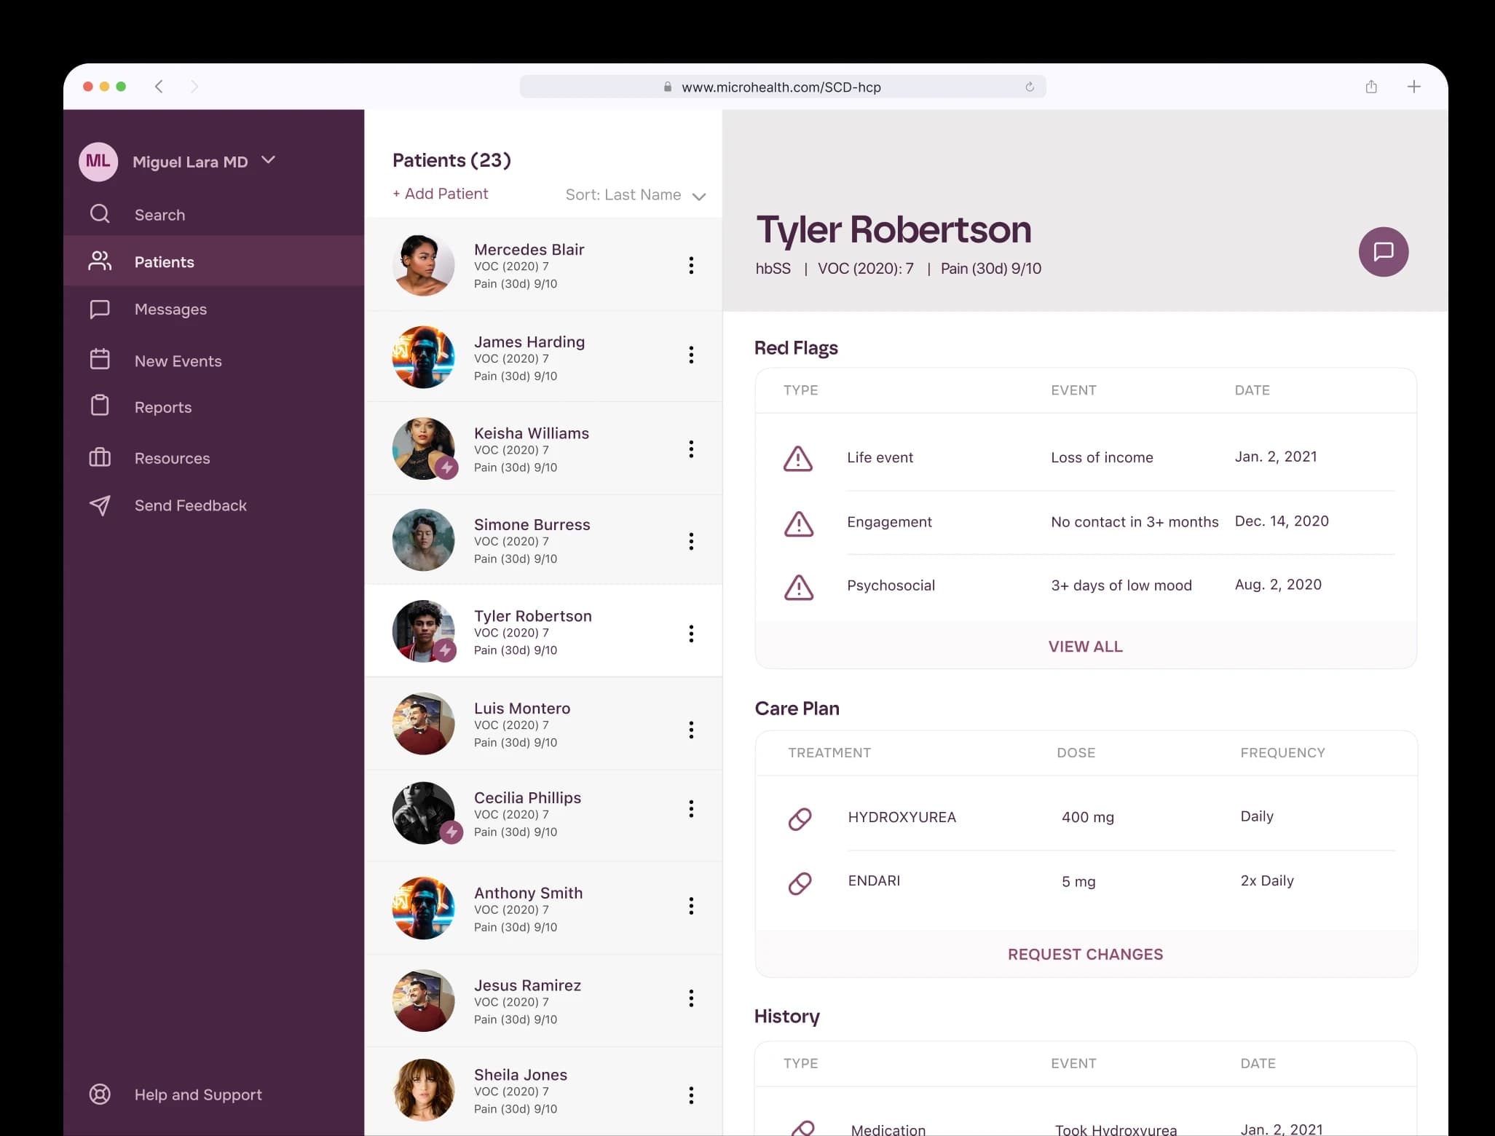Click lightning badge on Keisha Williams avatar

tap(446, 467)
